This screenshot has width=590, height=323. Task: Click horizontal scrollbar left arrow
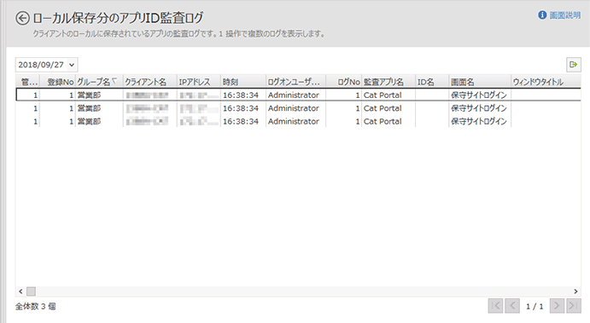pos(20,291)
